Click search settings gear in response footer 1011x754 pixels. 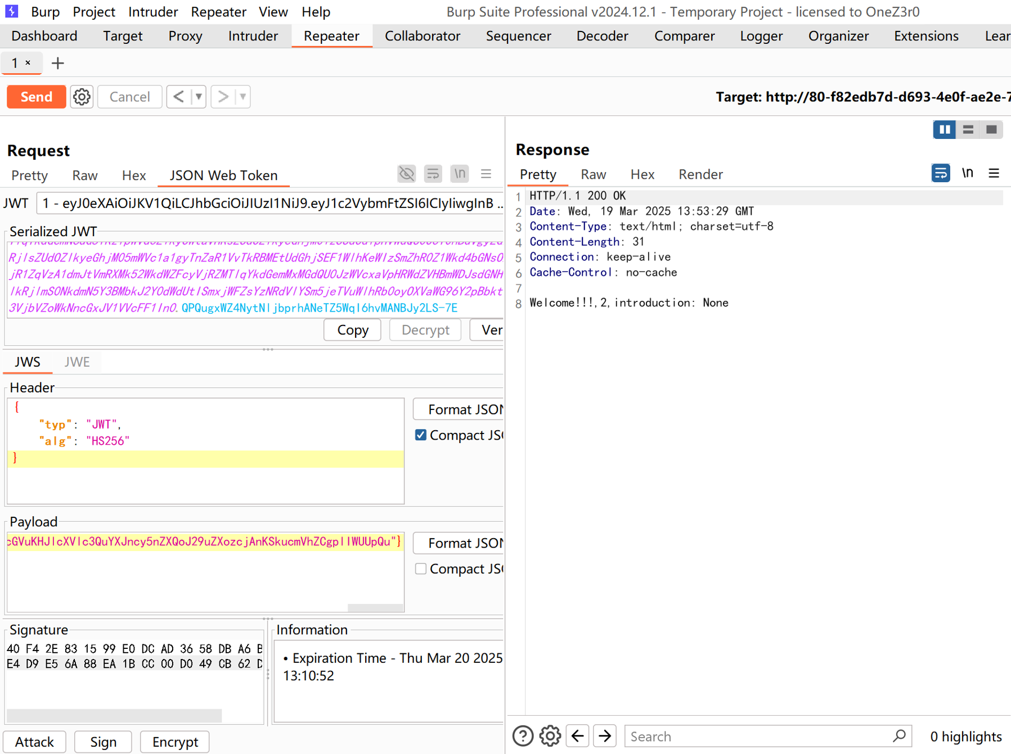click(x=550, y=736)
